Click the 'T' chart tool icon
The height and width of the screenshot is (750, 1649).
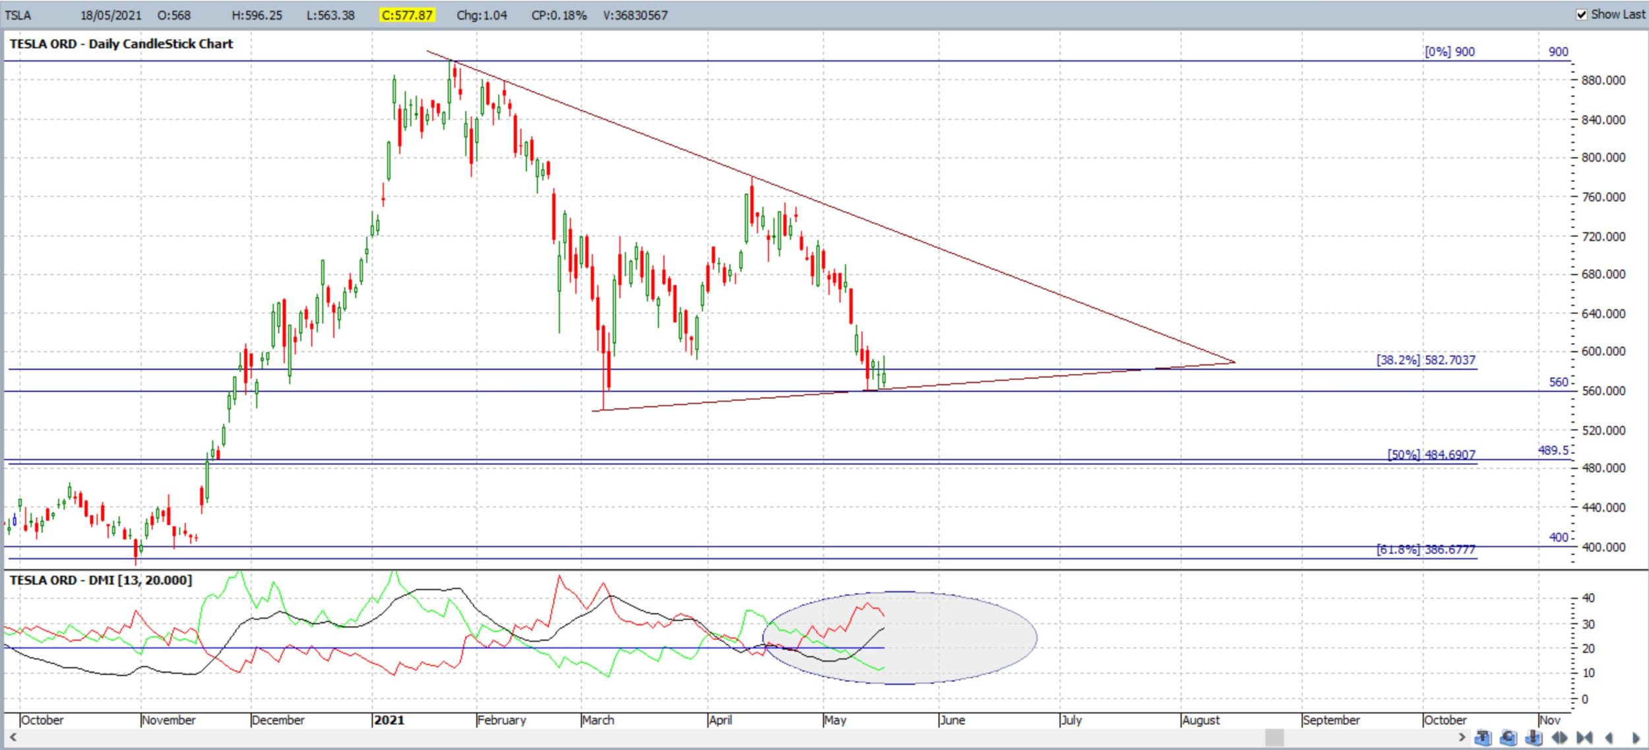click(x=1483, y=737)
